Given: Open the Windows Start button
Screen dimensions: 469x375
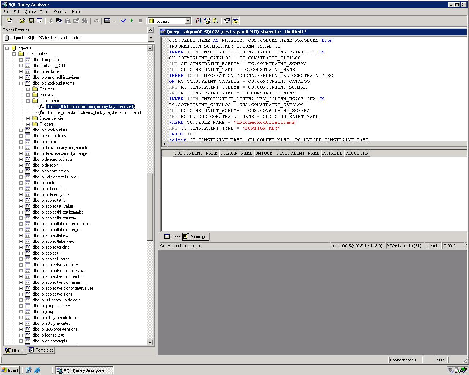Looking at the screenshot, I should [10, 370].
